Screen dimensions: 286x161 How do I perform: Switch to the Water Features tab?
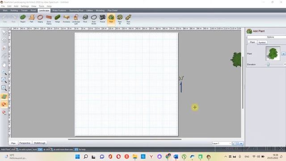[59, 11]
